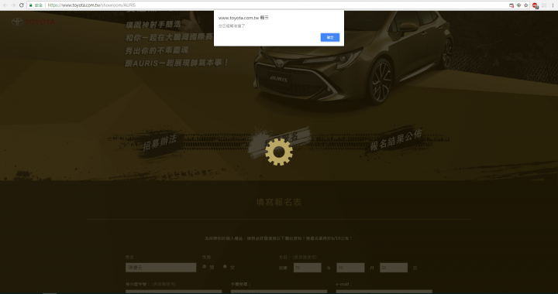Click the blocked pop-up icon in the address bar
The height and width of the screenshot is (294, 558).
(511, 5)
